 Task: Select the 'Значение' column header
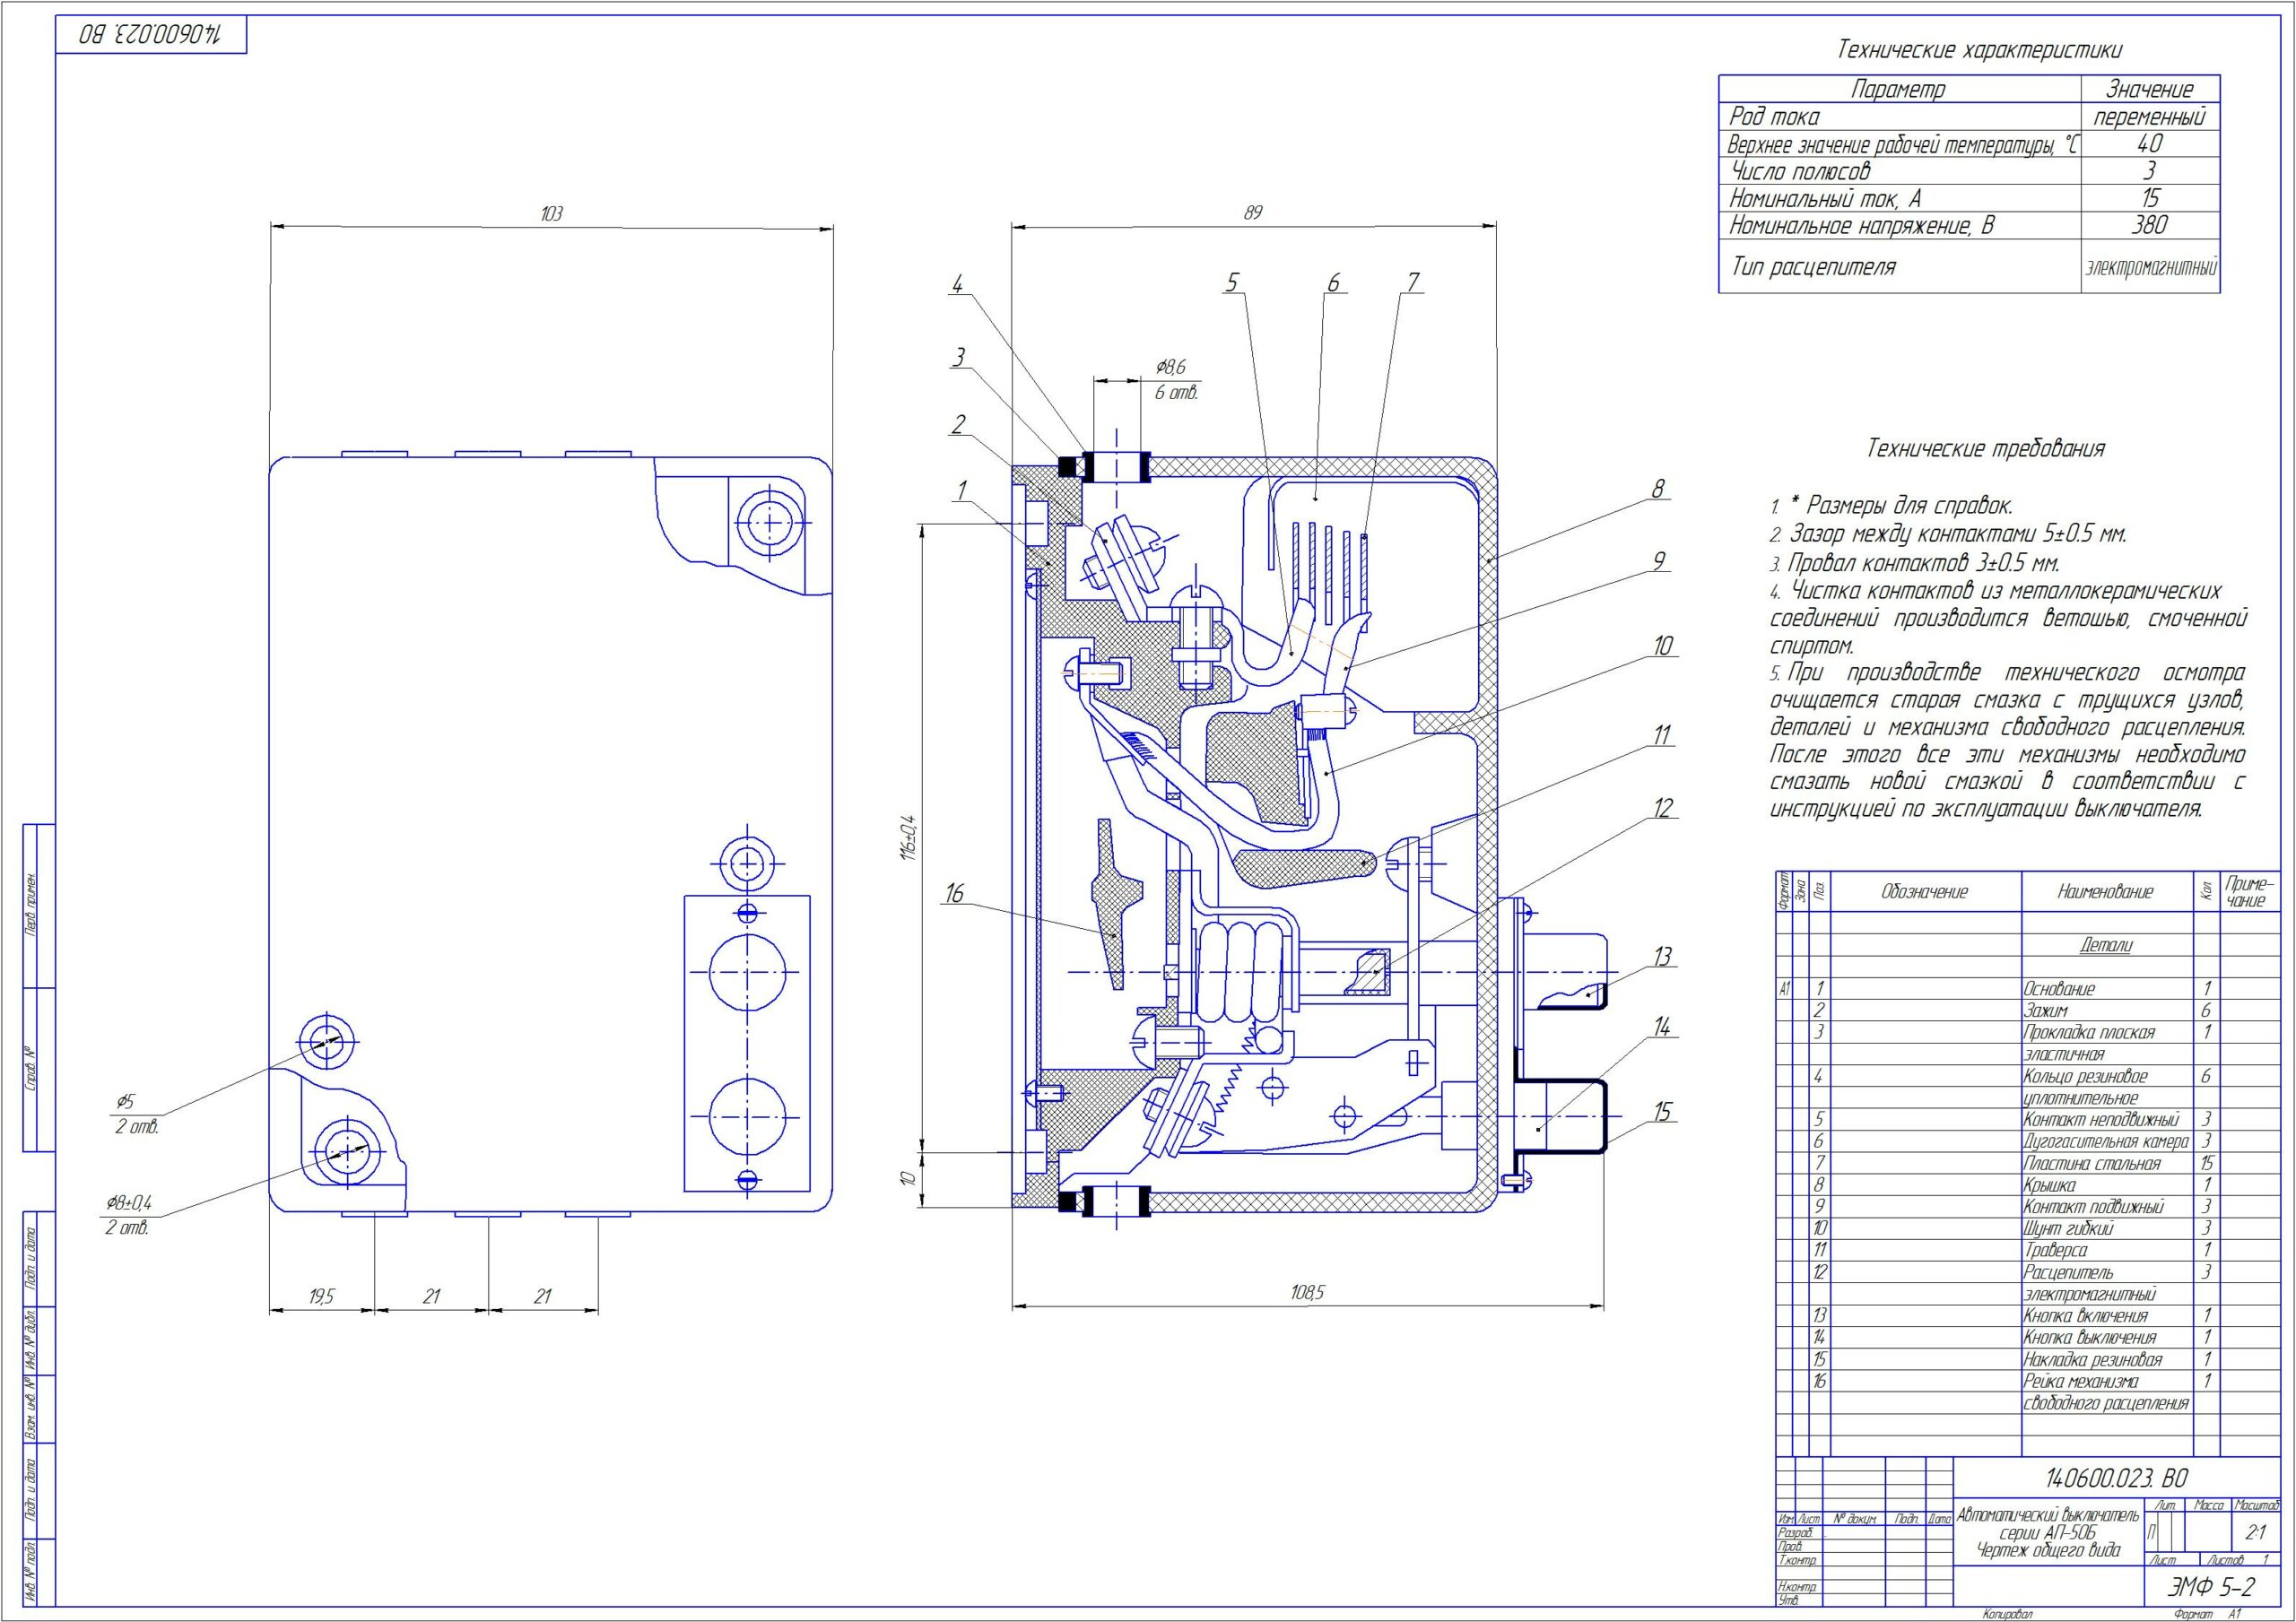[x=2150, y=89]
